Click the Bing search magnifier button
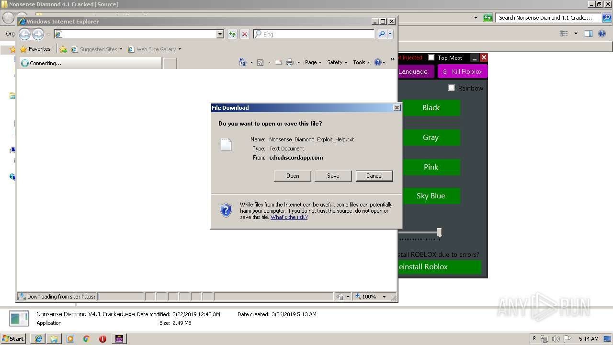Image resolution: width=613 pixels, height=345 pixels. (382, 34)
